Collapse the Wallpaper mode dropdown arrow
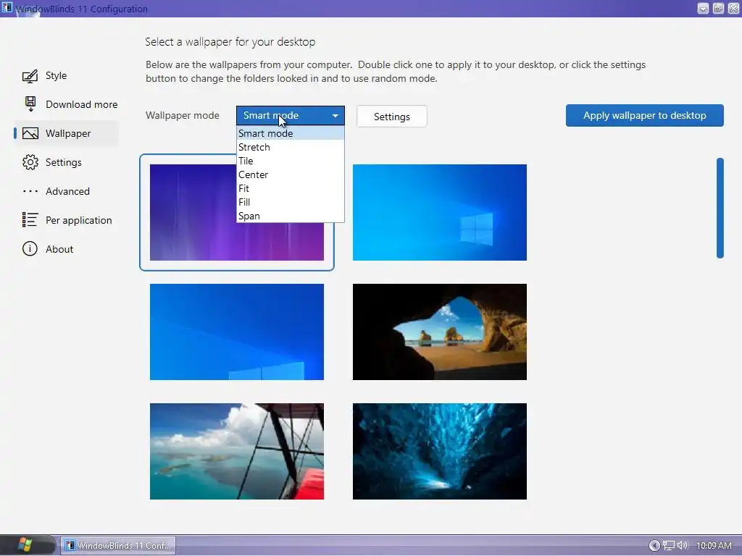This screenshot has height=556, width=742. click(x=335, y=116)
